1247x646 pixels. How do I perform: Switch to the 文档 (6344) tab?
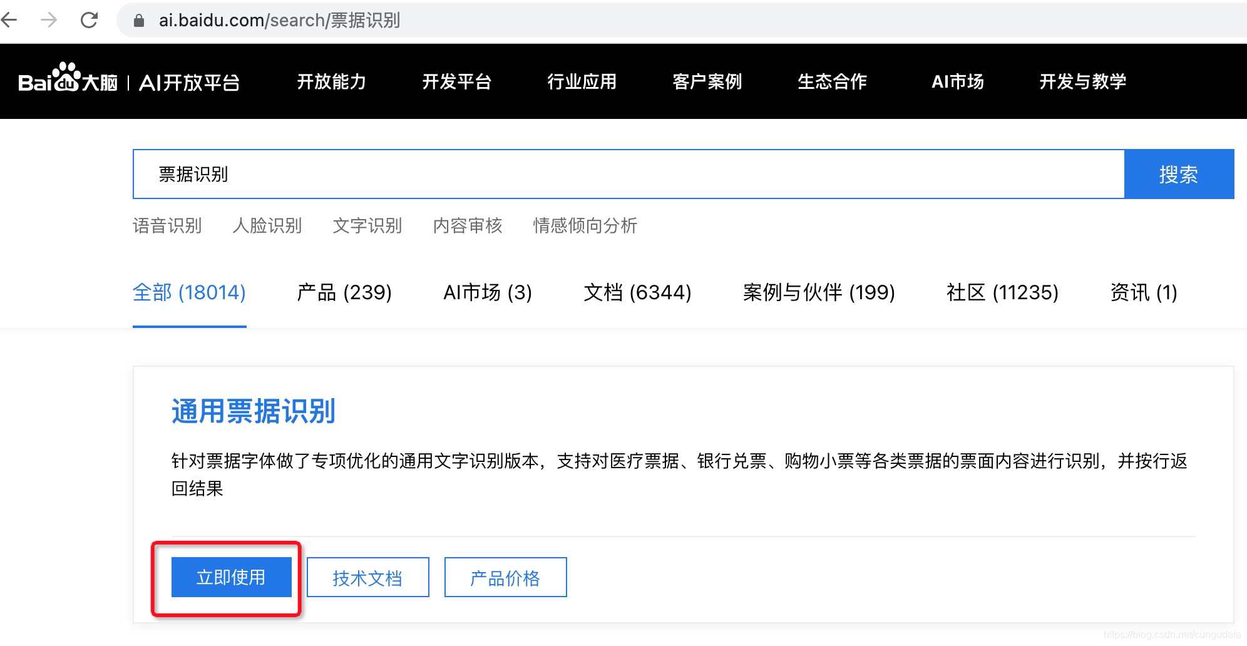point(637,292)
